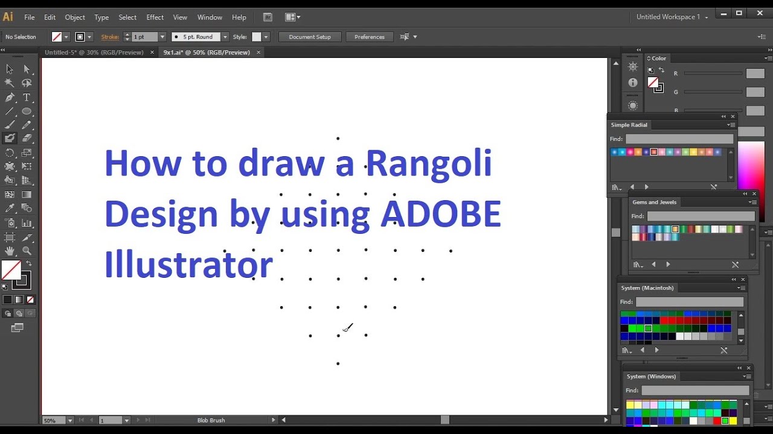
Task: Open the stroke weight dropdown
Action: pyautogui.click(x=162, y=37)
